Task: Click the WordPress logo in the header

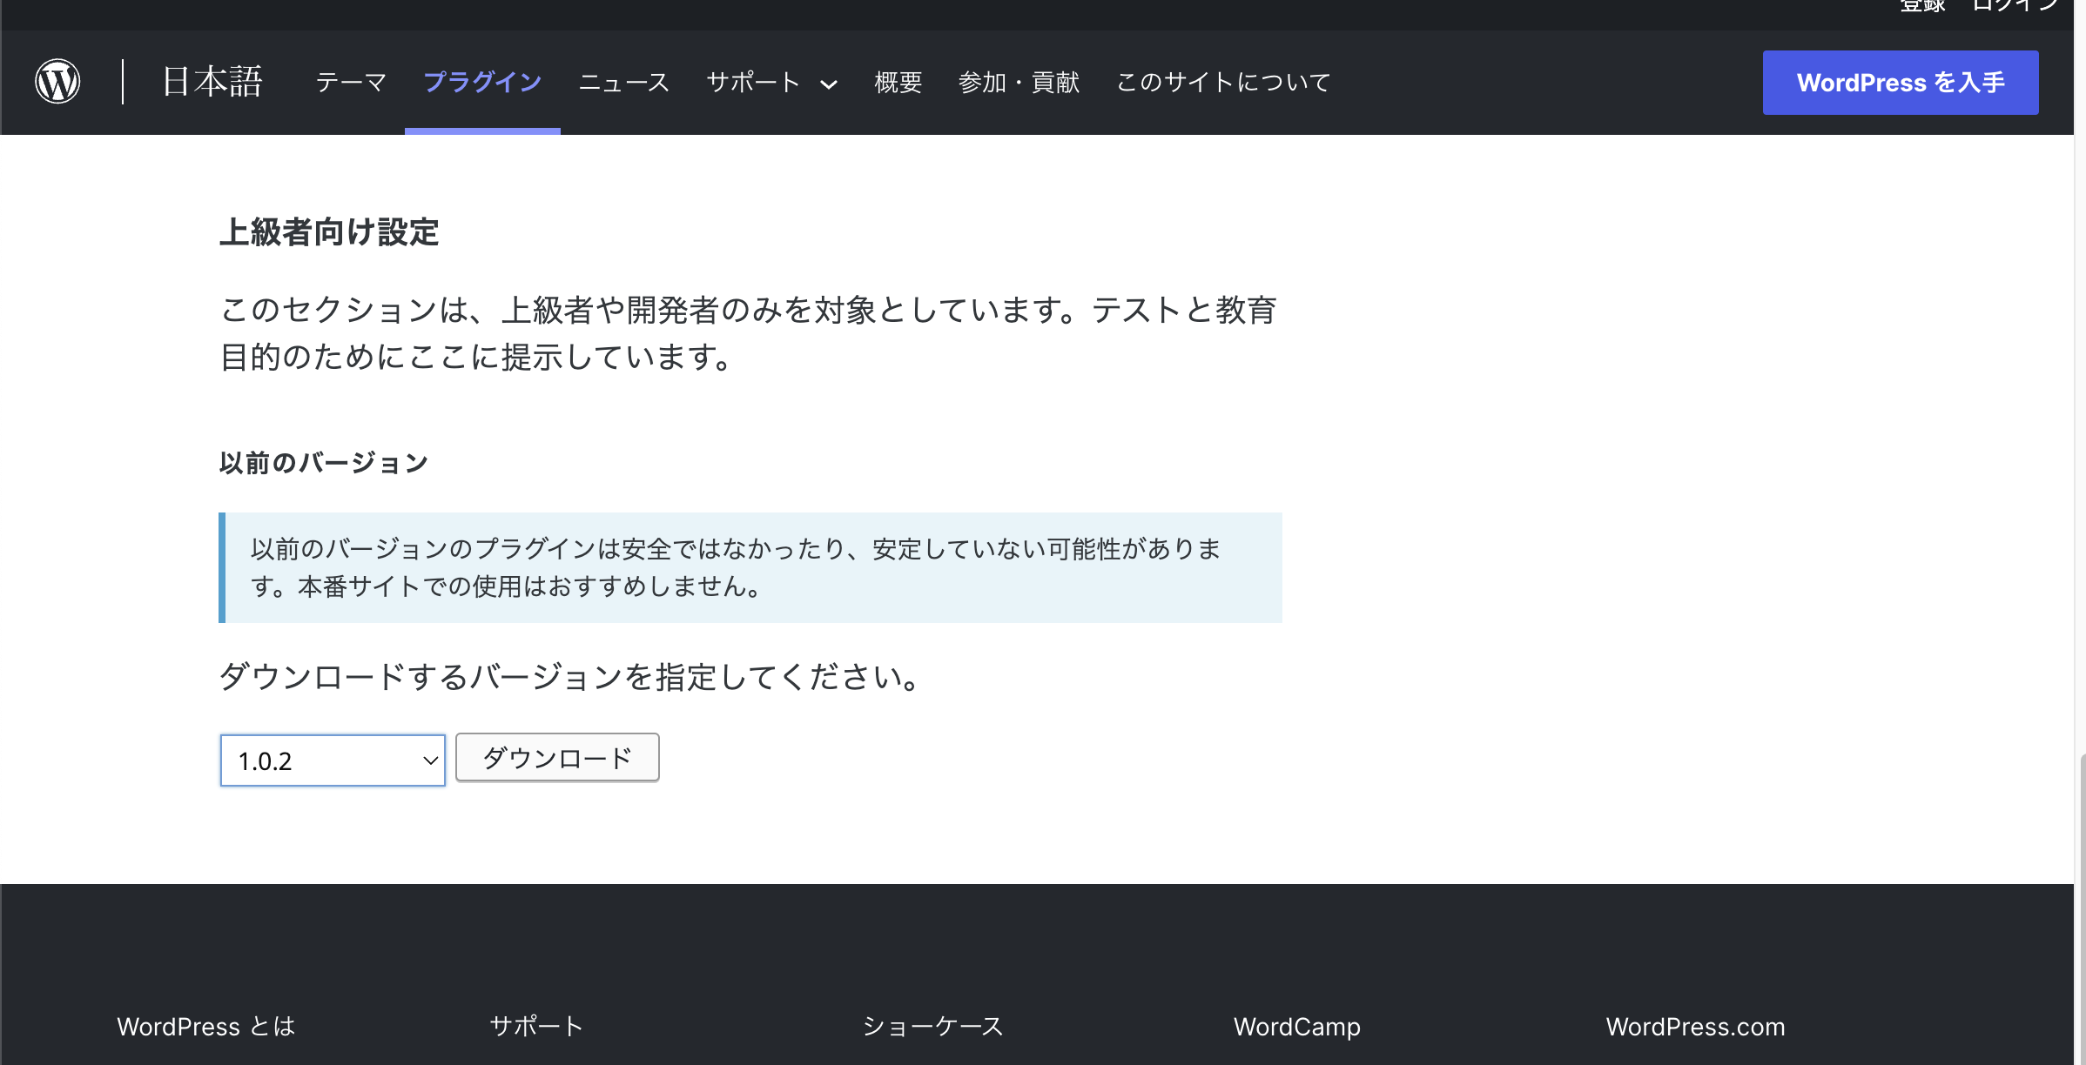Action: point(57,81)
